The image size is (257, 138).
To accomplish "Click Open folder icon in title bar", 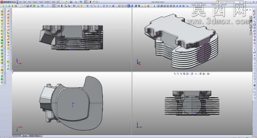I will tap(66, 2).
